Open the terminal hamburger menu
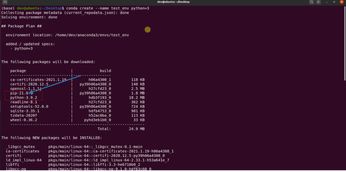Image resolution: width=346 pixels, height=172 pixels. [x=318, y=2]
